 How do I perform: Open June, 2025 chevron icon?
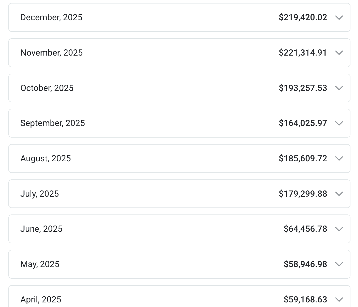pos(339,229)
